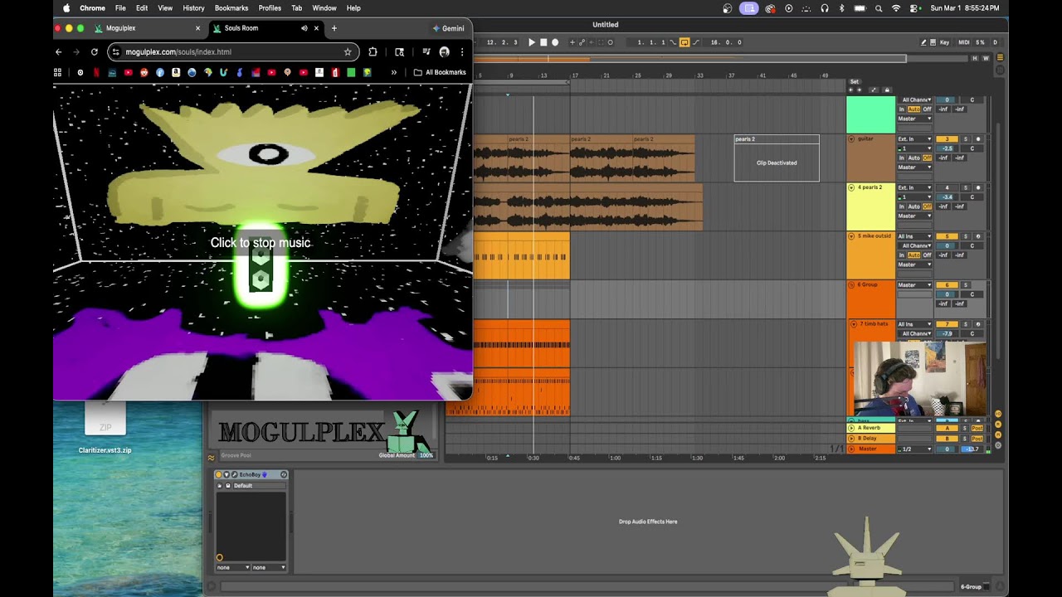Open the Bookmarks menu in the menu bar

231,8
